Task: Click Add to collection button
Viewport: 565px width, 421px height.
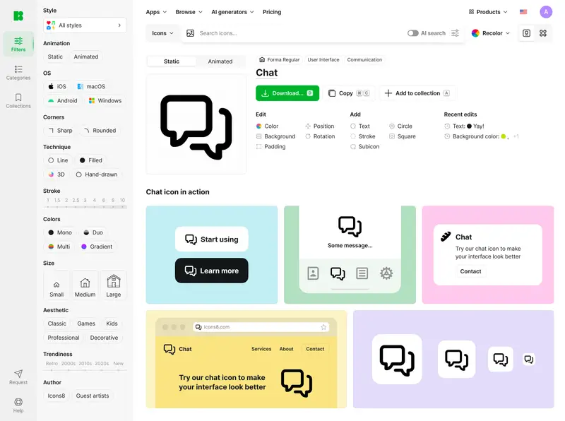Action: (417, 93)
